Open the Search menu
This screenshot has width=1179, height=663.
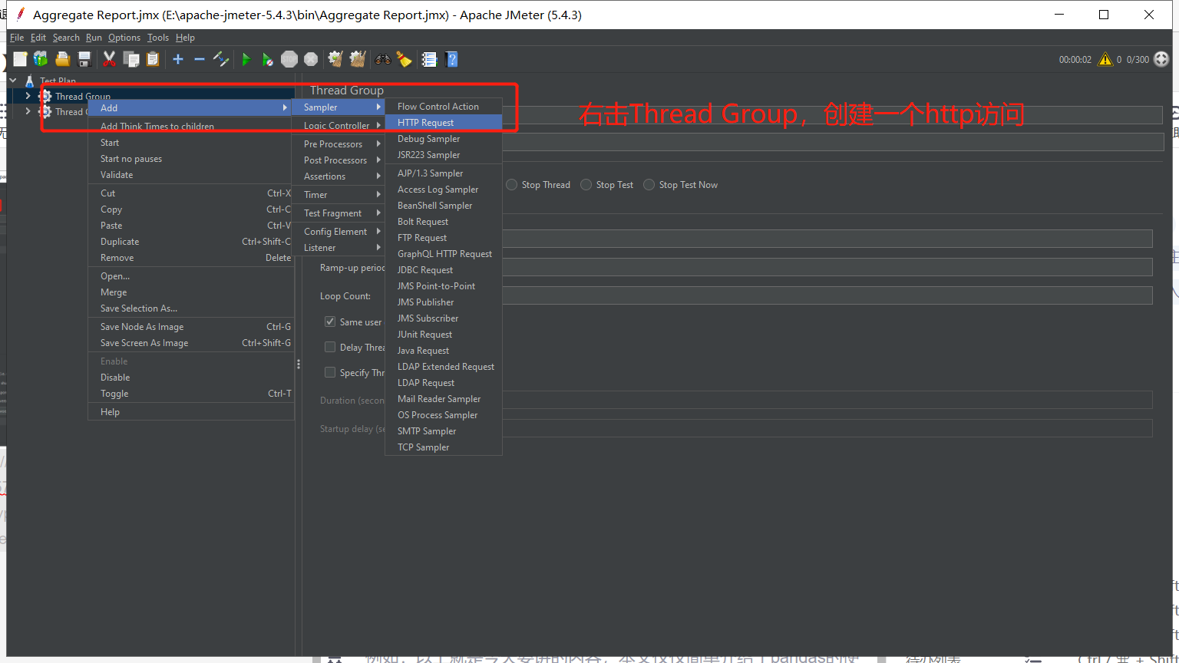tap(66, 38)
